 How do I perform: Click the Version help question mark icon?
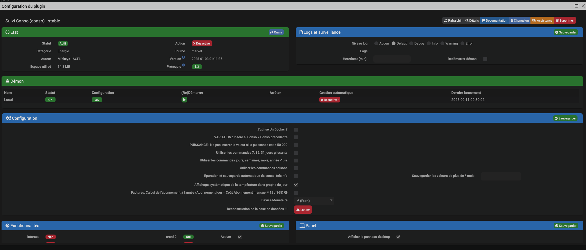coord(183,57)
